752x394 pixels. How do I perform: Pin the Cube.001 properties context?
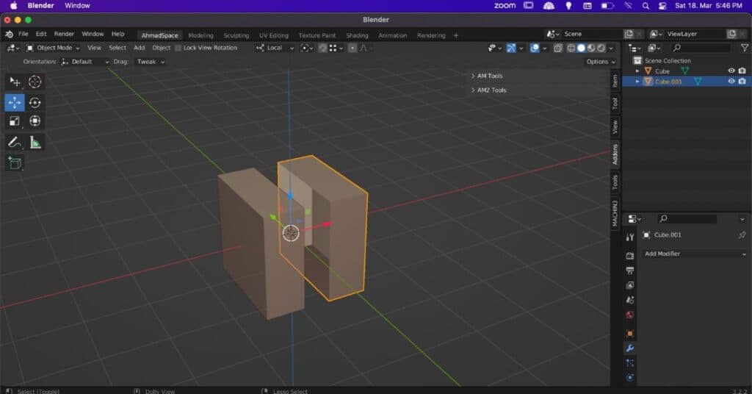click(x=742, y=235)
